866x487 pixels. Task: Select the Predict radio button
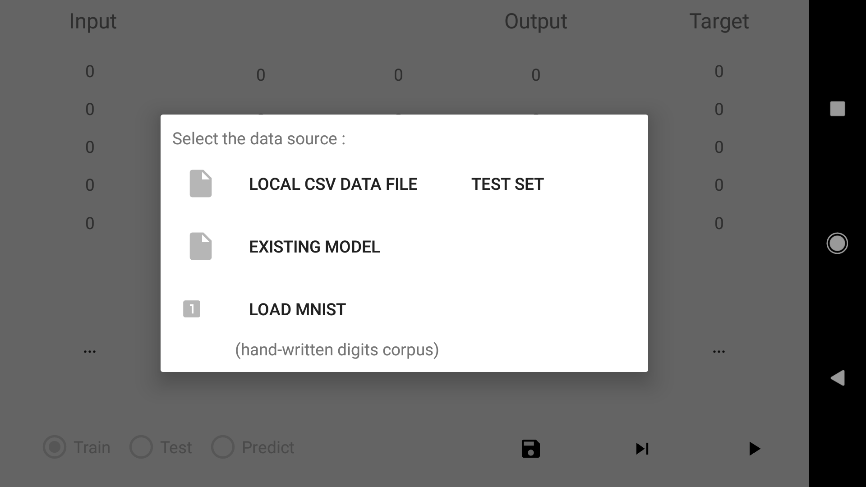click(x=223, y=447)
